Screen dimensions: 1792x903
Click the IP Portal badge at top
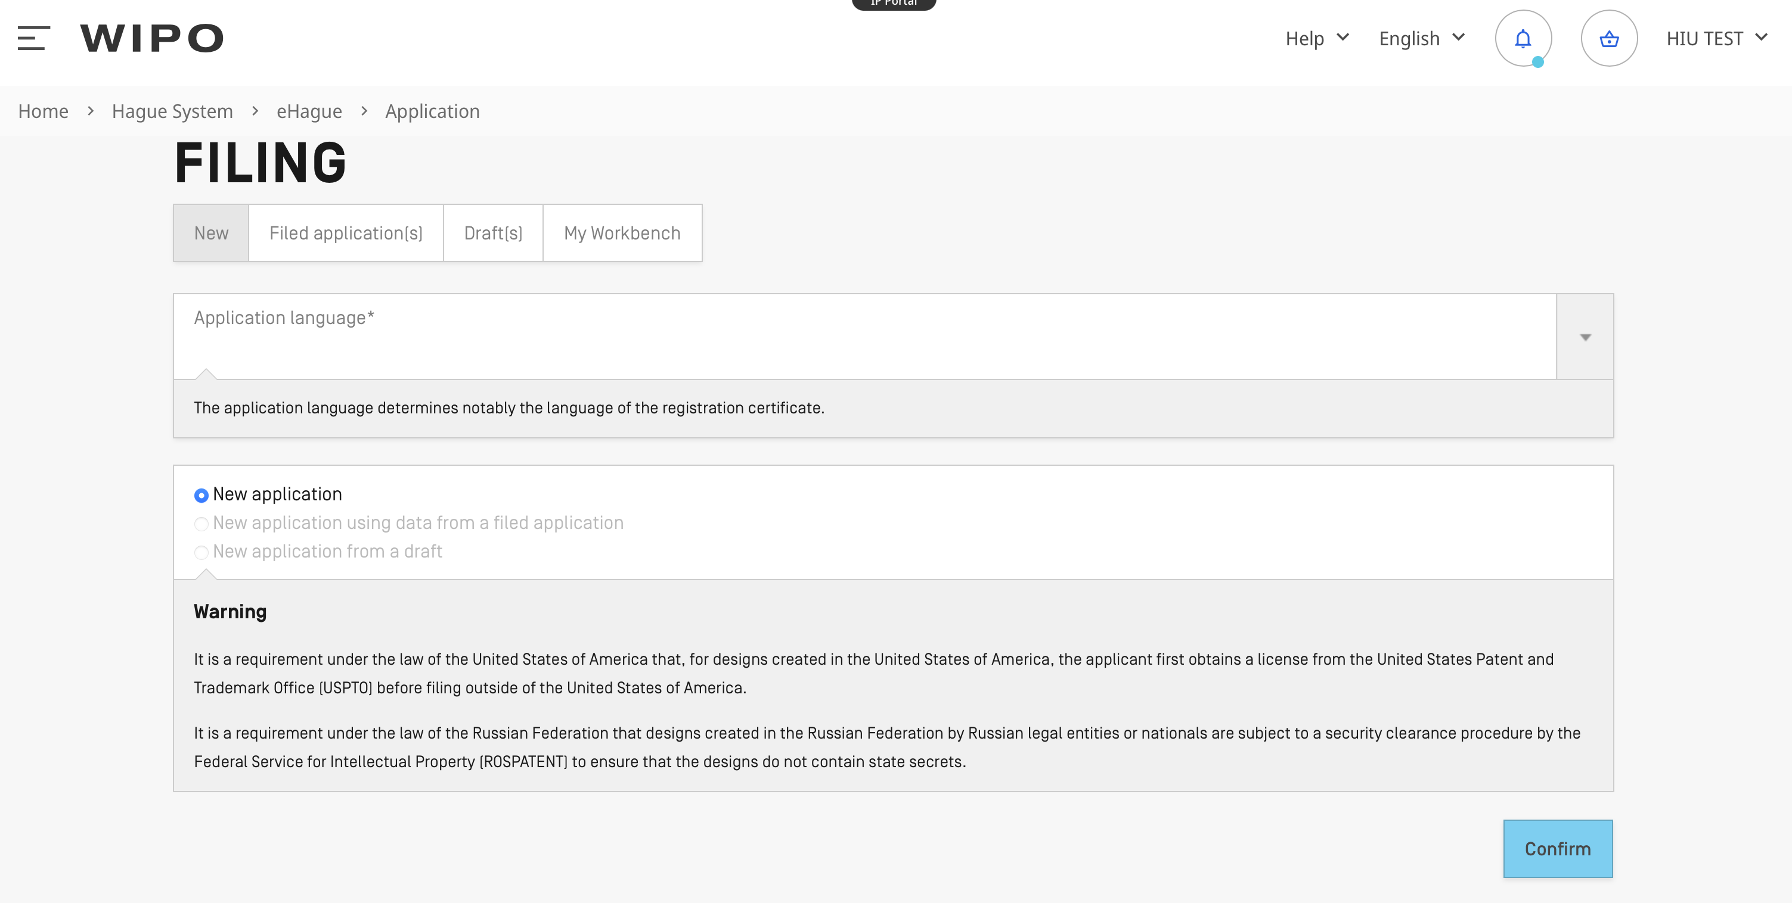(893, 4)
